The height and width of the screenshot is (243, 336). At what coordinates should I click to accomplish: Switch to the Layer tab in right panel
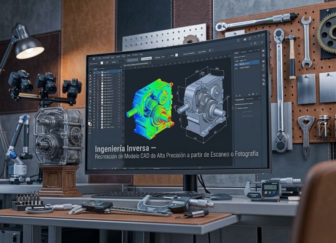[237, 53]
